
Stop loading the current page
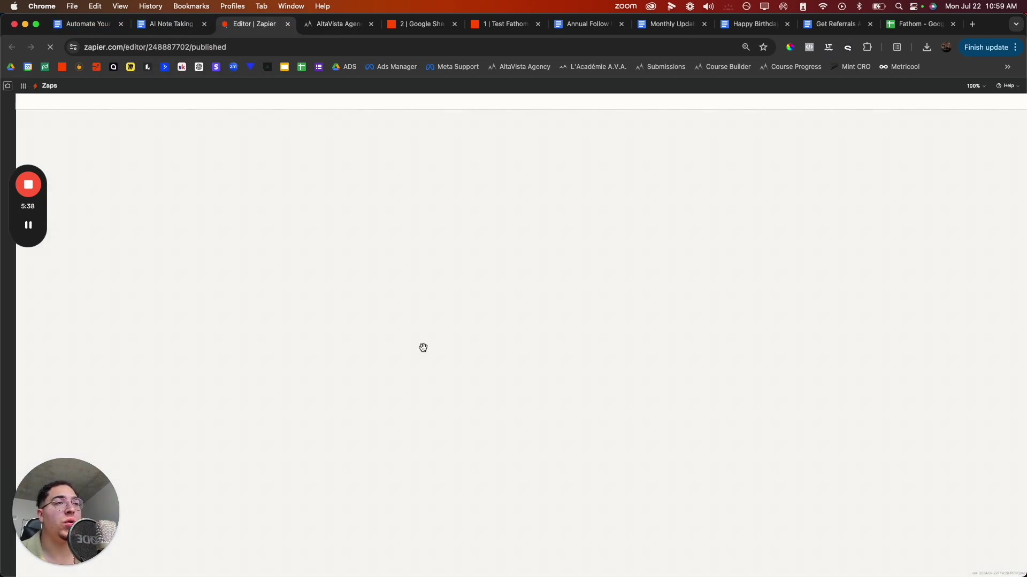tap(50, 47)
